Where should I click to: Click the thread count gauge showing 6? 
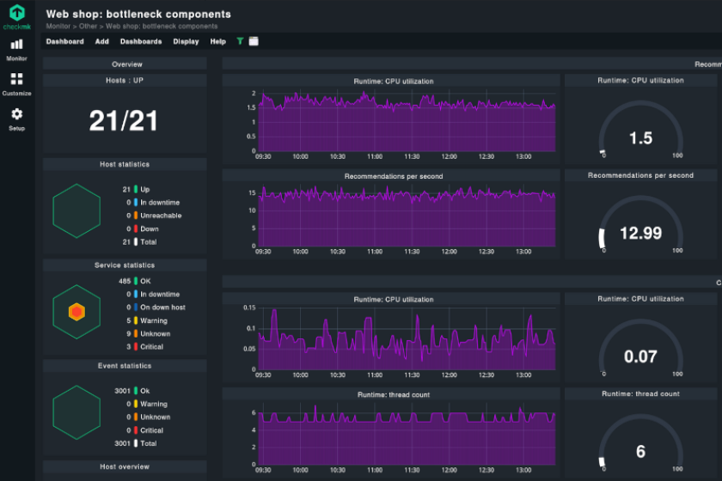coord(640,444)
